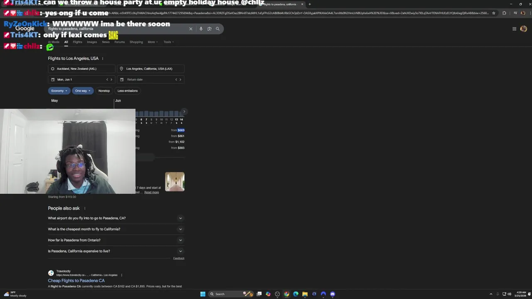Open the Windows Start menu

coord(203,294)
